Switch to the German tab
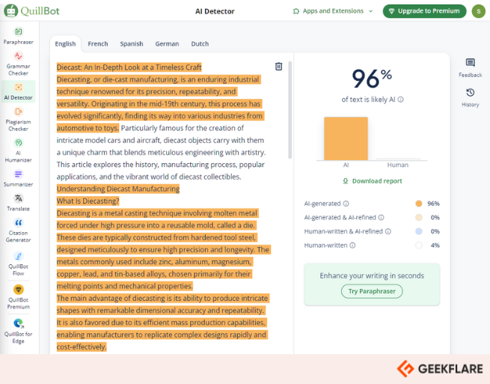The width and height of the screenshot is (490, 384). point(167,43)
